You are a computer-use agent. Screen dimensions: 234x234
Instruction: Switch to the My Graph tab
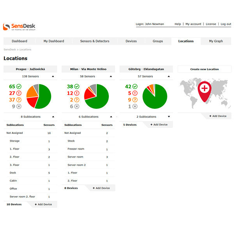tap(216, 41)
